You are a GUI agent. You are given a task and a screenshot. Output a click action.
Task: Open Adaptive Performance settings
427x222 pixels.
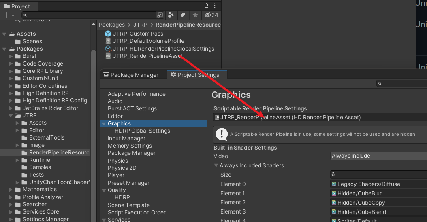click(x=137, y=94)
